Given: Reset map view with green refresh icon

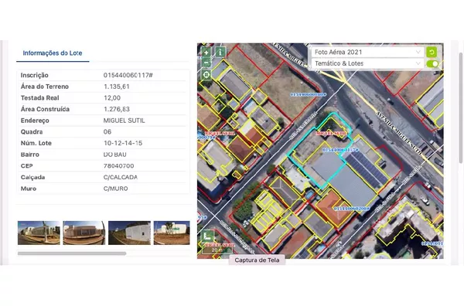Looking at the screenshot, I should tap(432, 53).
